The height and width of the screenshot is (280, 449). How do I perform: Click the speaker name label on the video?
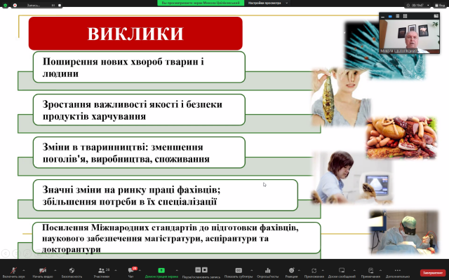point(398,51)
